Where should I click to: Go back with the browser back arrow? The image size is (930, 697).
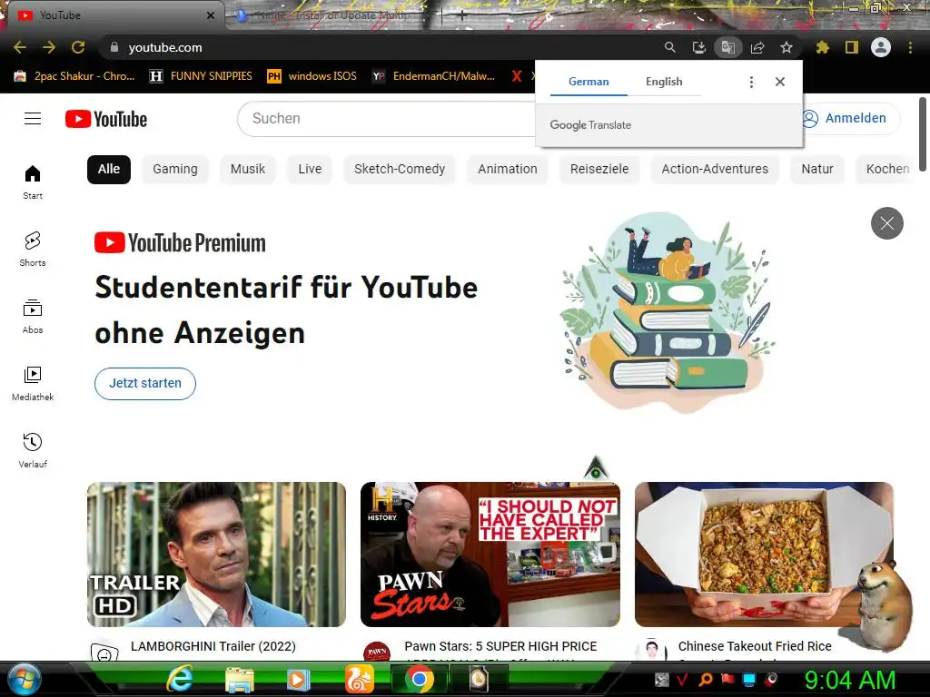click(x=20, y=47)
